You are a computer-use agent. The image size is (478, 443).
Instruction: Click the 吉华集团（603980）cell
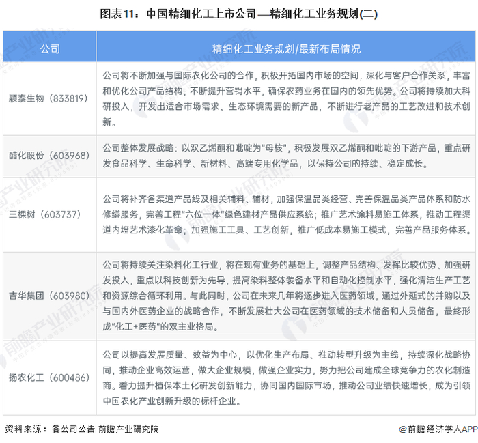[x=49, y=296]
